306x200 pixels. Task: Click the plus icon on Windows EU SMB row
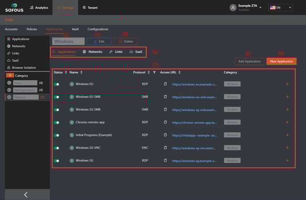(287, 96)
